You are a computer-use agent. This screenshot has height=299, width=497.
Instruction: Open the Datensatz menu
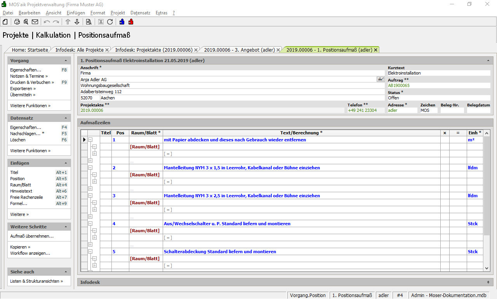coord(140,13)
